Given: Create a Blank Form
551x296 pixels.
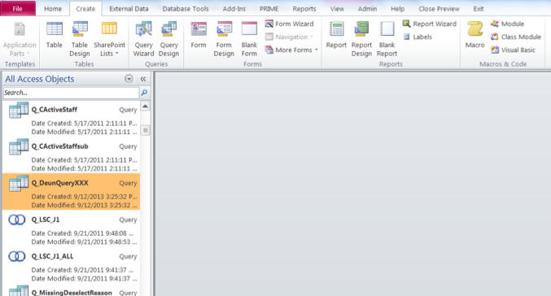Looking at the screenshot, I should click(x=249, y=38).
